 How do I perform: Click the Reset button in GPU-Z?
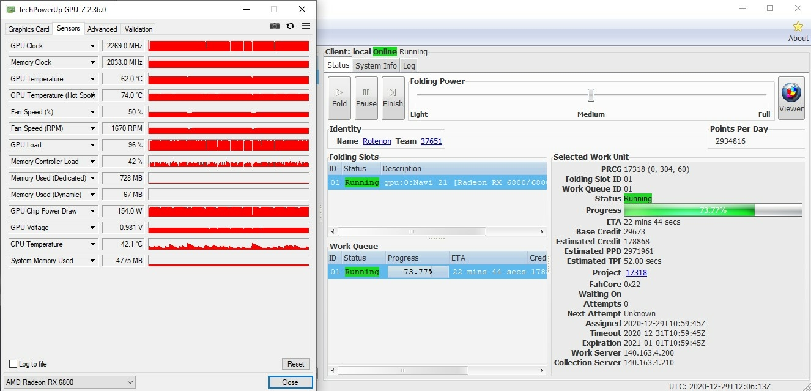pos(296,364)
